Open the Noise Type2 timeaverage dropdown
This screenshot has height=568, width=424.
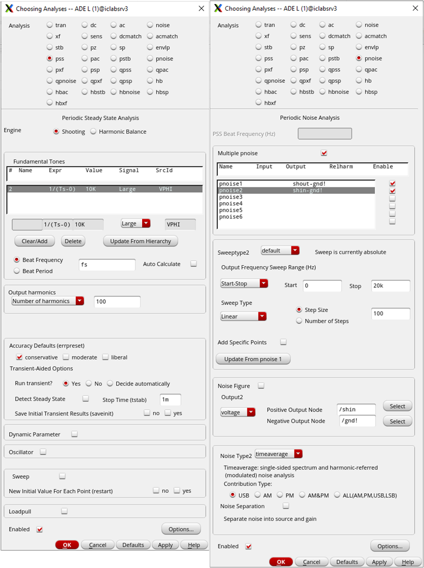point(279,454)
